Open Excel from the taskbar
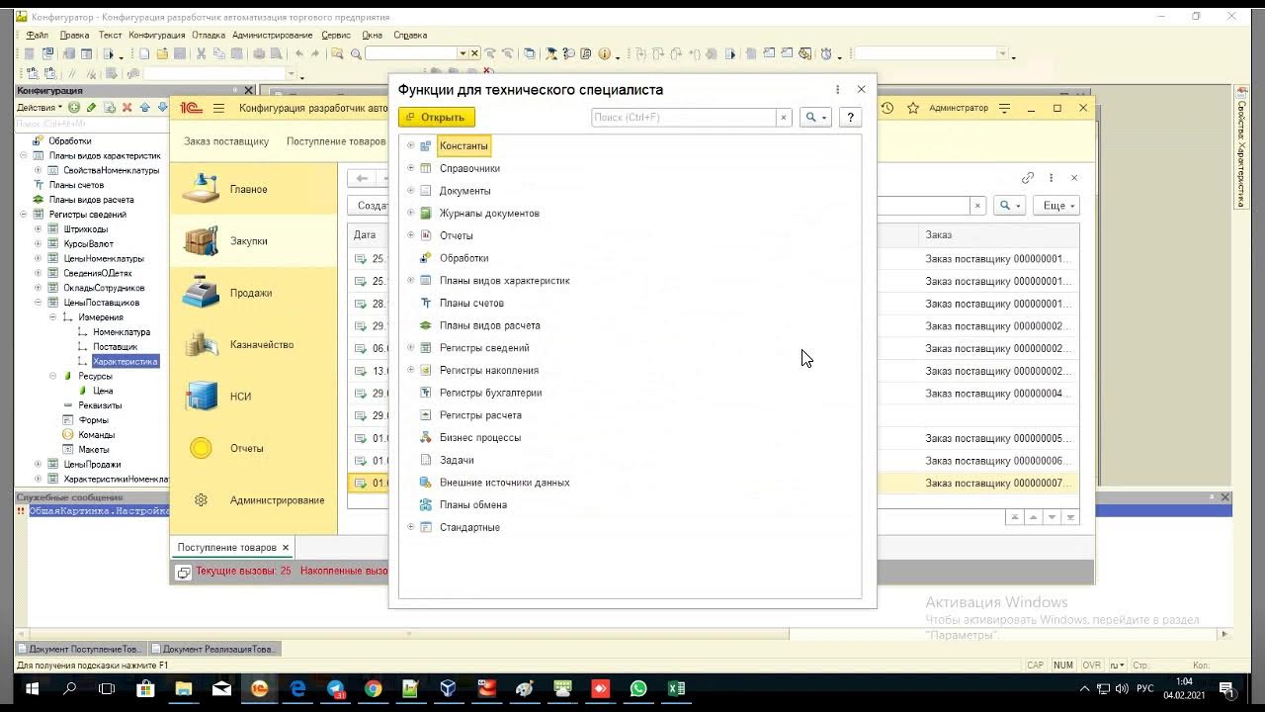 point(676,688)
